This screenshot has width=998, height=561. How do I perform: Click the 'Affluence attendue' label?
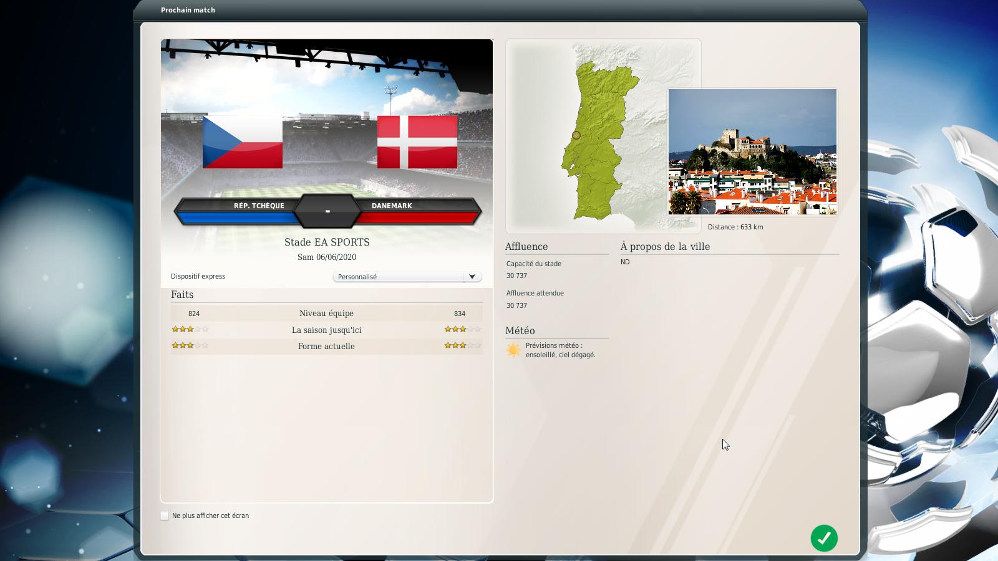pos(535,293)
